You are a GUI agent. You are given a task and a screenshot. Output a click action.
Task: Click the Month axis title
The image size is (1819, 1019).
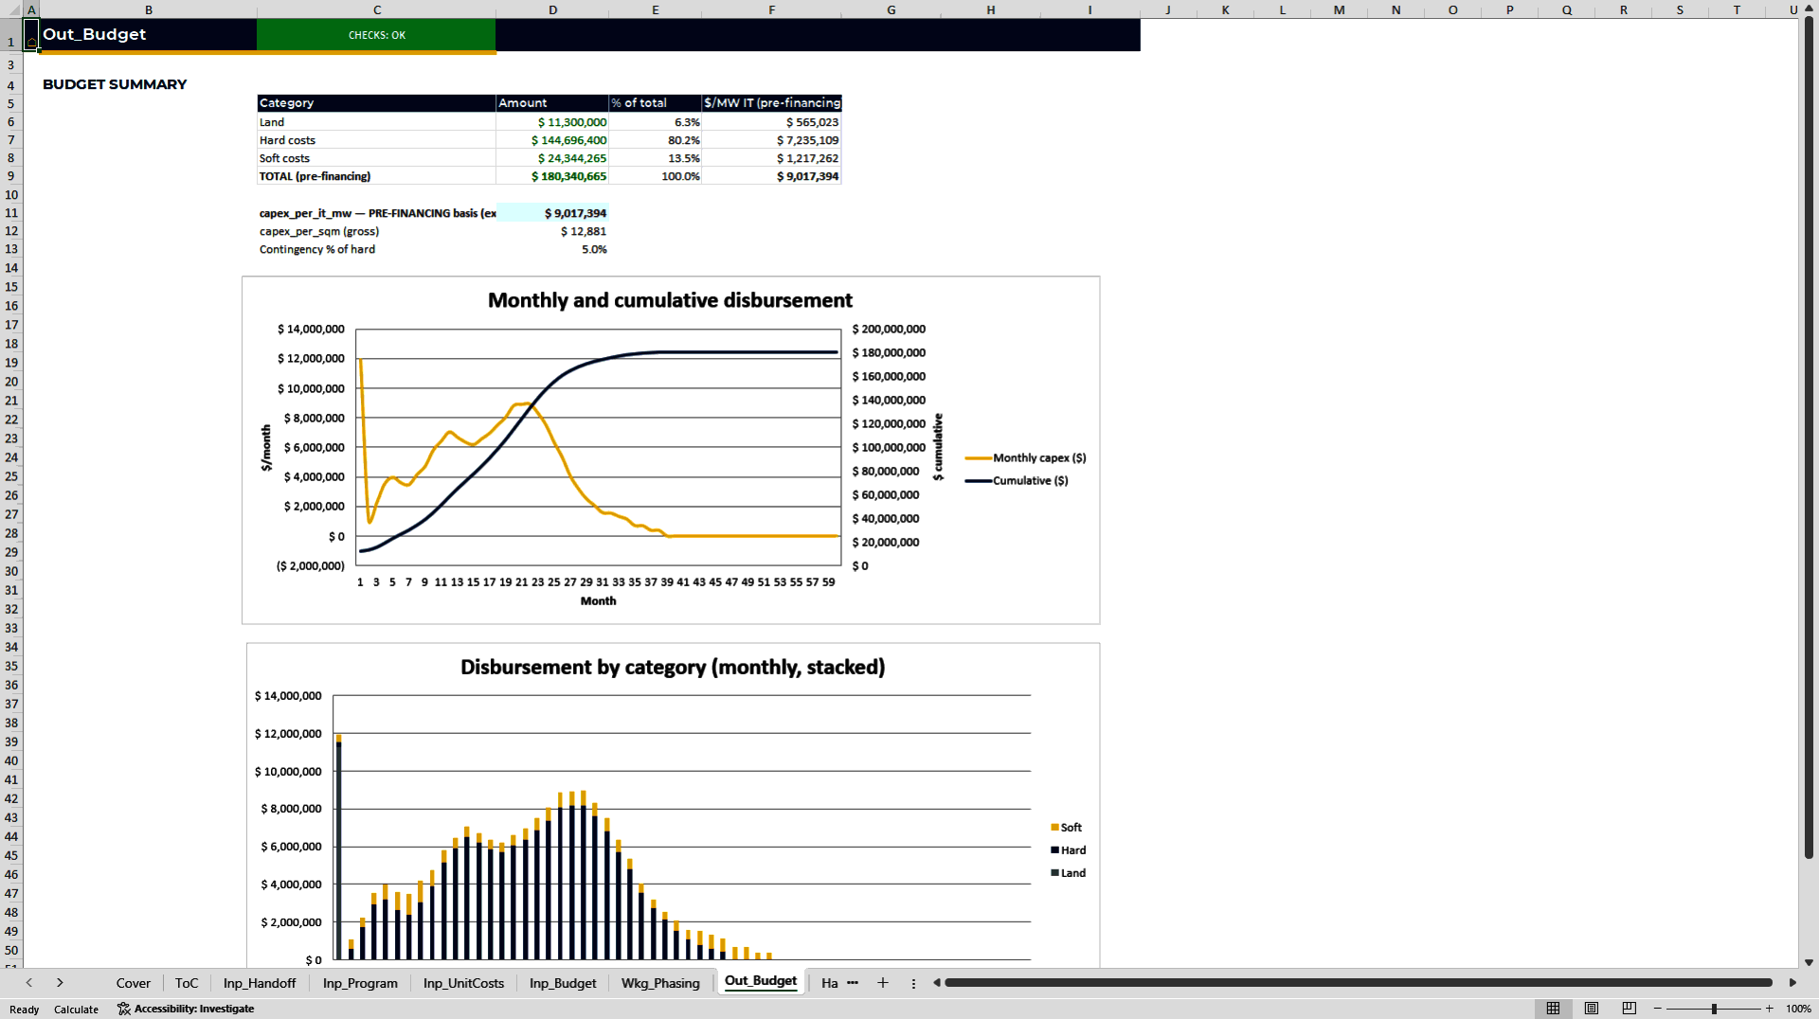[598, 600]
